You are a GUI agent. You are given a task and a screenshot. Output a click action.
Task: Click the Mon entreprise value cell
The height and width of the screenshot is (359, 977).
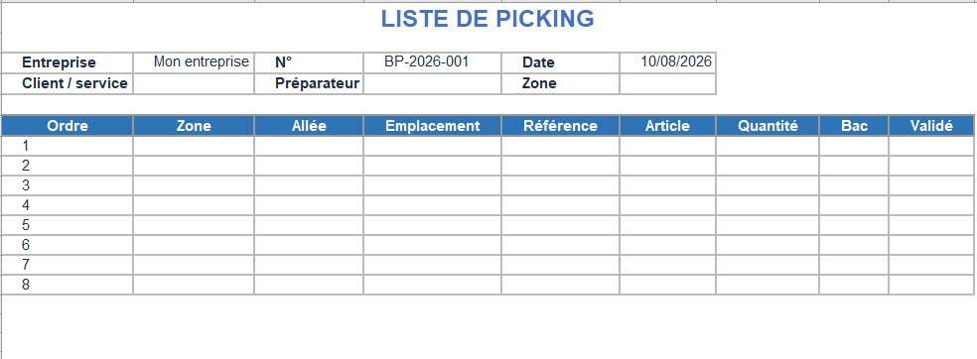pyautogui.click(x=194, y=62)
